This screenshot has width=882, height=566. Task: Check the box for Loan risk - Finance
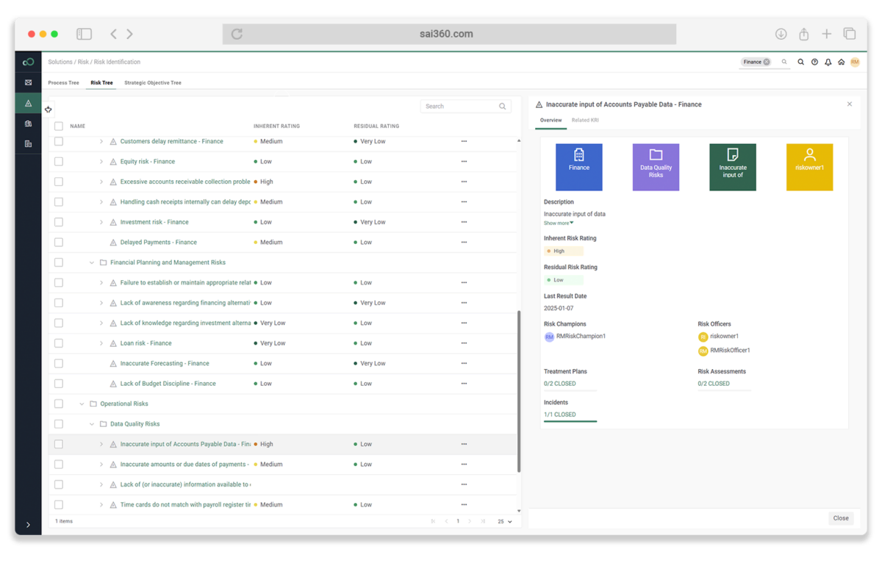coord(59,343)
